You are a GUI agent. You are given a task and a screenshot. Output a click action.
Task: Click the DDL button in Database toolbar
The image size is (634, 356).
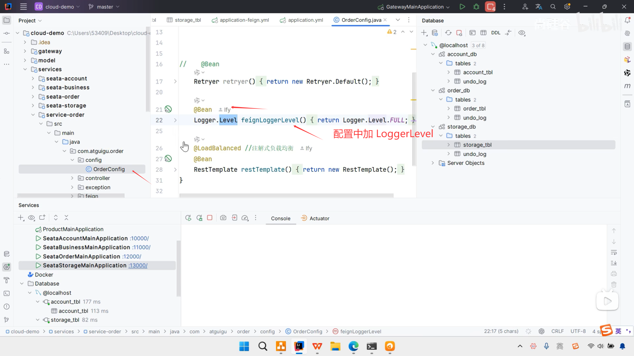click(495, 33)
